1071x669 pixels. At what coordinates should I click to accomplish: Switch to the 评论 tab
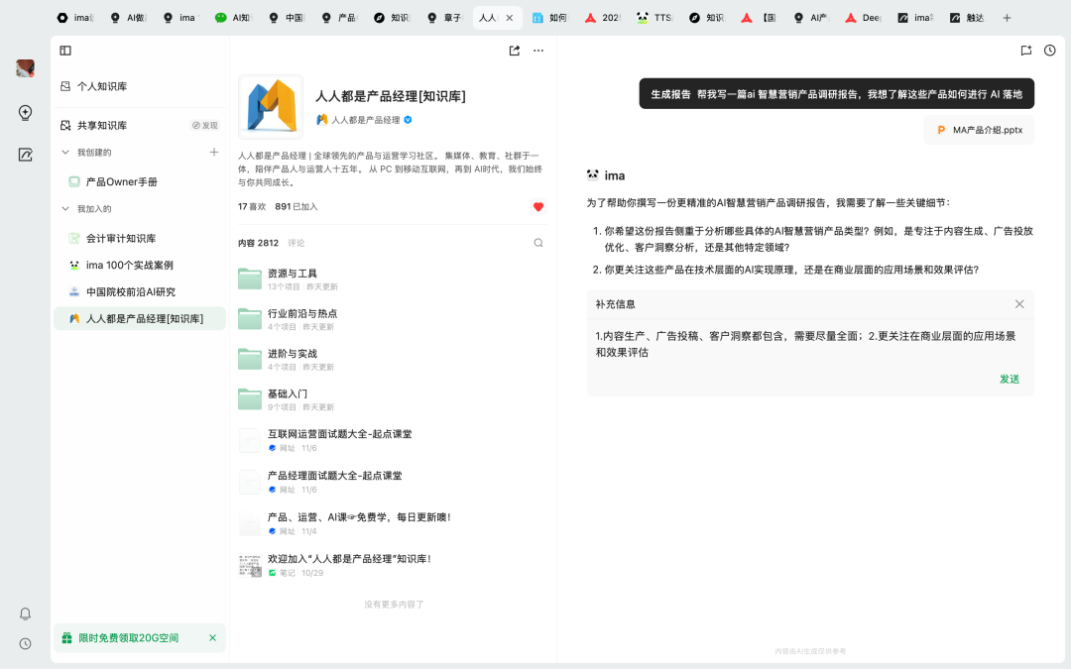pyautogui.click(x=297, y=243)
